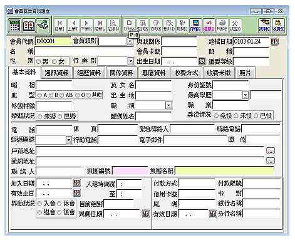This screenshot has height=240, width=295.
Task: Click the 電子郵件 input field
Action: [x=195, y=140]
